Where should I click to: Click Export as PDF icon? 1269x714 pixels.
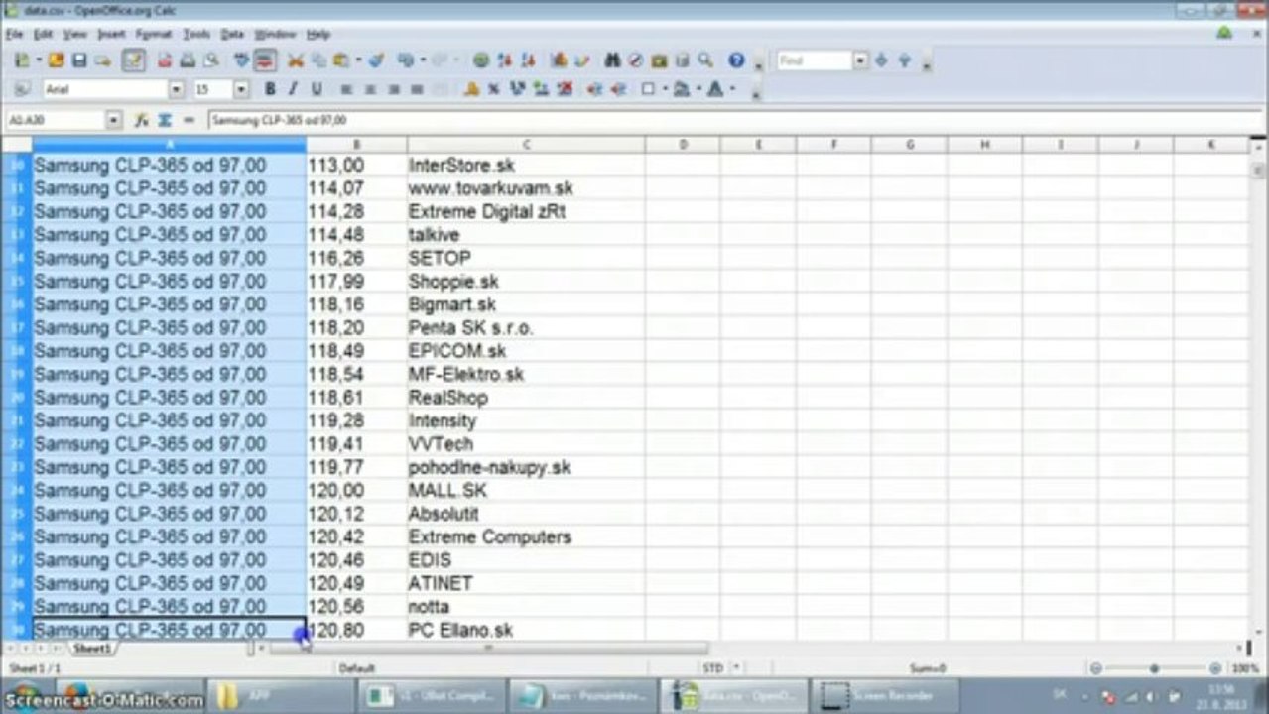click(165, 60)
